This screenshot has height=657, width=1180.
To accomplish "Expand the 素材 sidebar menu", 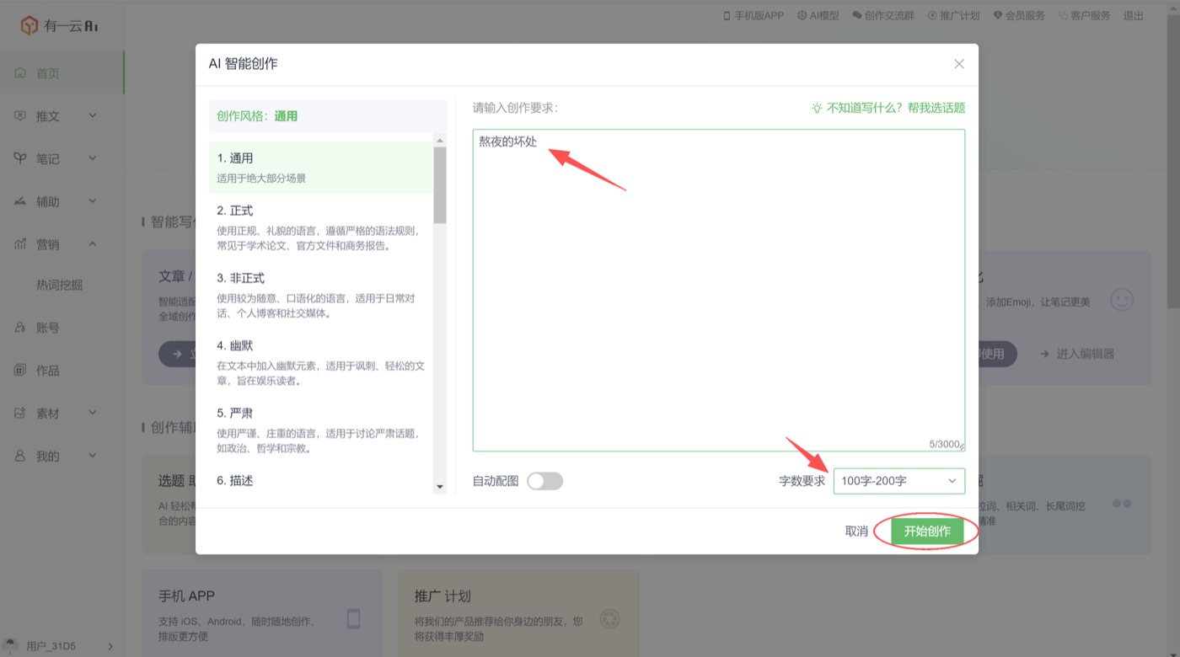I will [x=93, y=414].
